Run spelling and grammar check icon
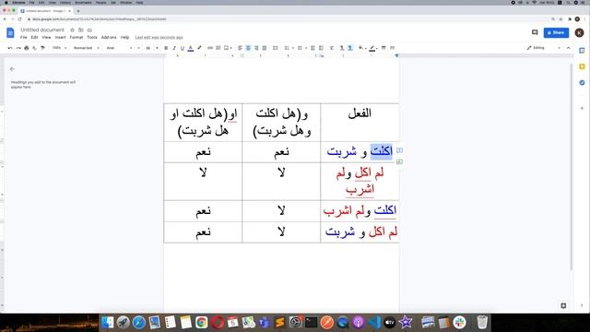 tap(35, 48)
